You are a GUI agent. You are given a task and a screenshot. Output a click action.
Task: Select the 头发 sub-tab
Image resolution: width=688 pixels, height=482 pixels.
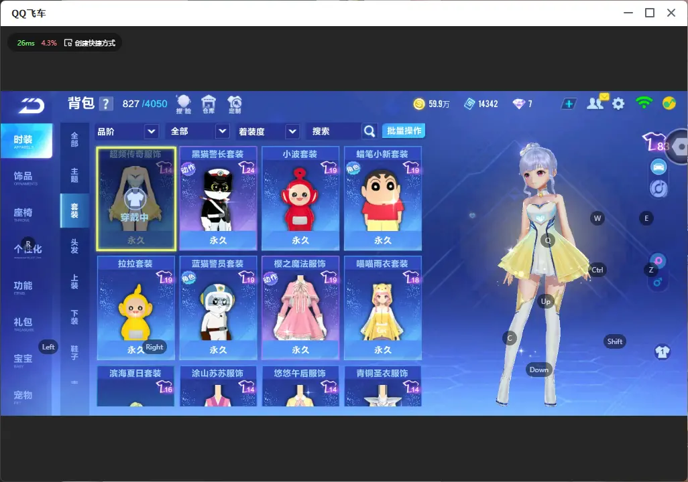[74, 246]
